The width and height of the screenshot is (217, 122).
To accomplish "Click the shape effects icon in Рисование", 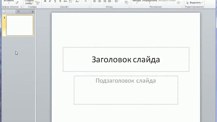I will [179, 2].
